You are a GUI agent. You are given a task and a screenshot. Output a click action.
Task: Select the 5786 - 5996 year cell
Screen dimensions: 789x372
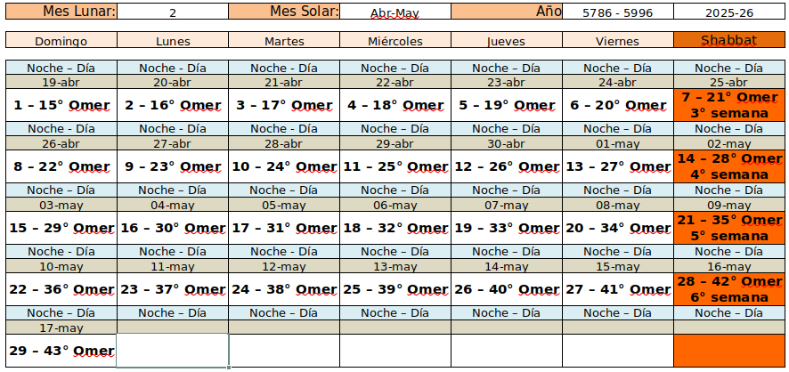pyautogui.click(x=617, y=12)
